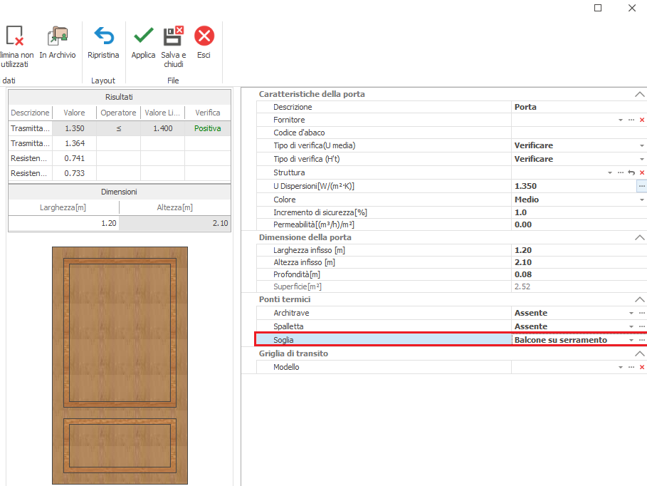Viewport: 647px width, 486px height.
Task: Open Spalletta ellipsis button
Action: (x=641, y=326)
